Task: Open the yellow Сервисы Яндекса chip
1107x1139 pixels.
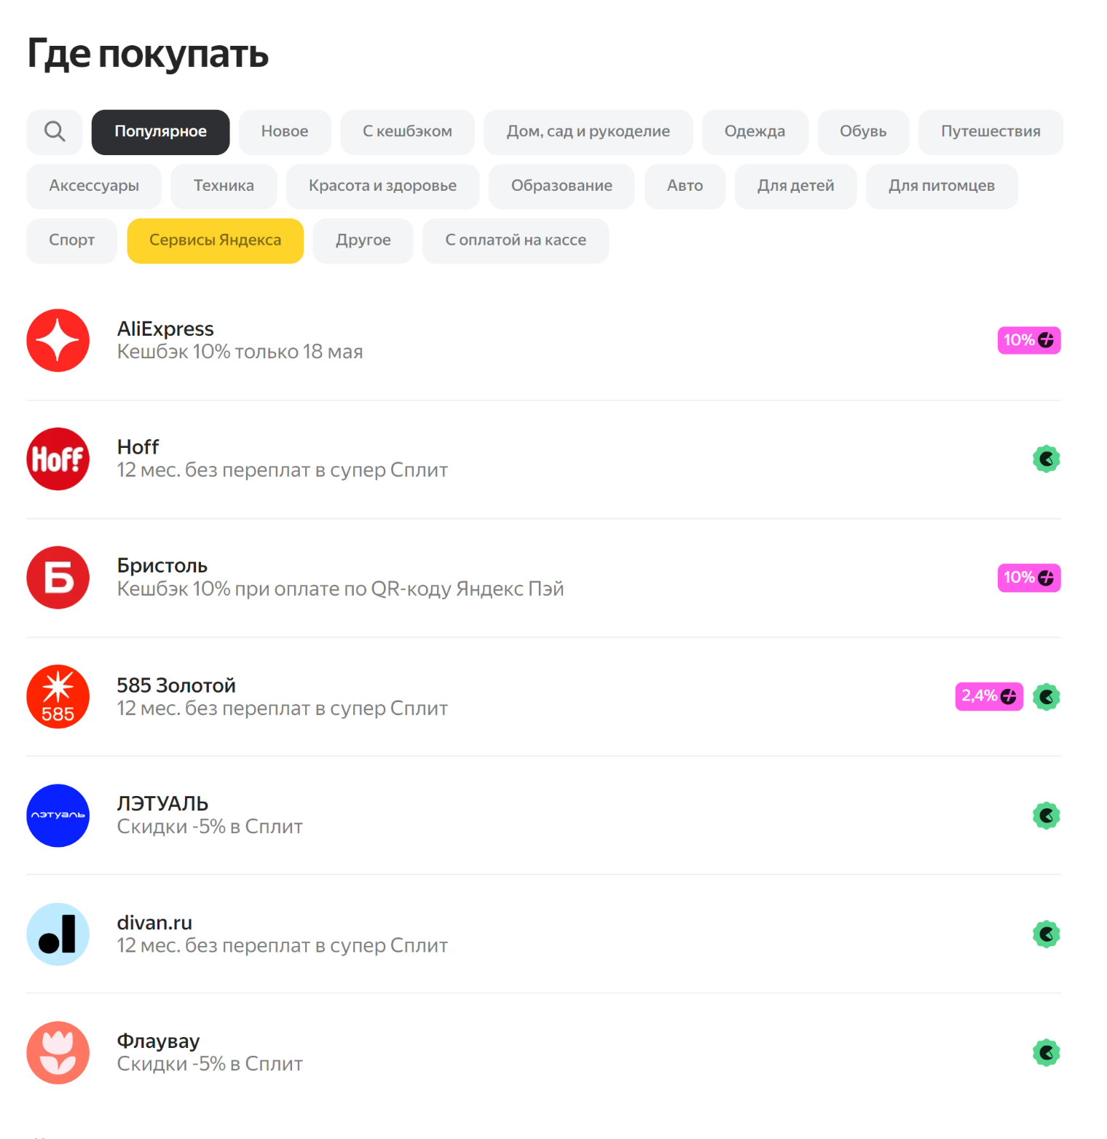Action: click(215, 240)
